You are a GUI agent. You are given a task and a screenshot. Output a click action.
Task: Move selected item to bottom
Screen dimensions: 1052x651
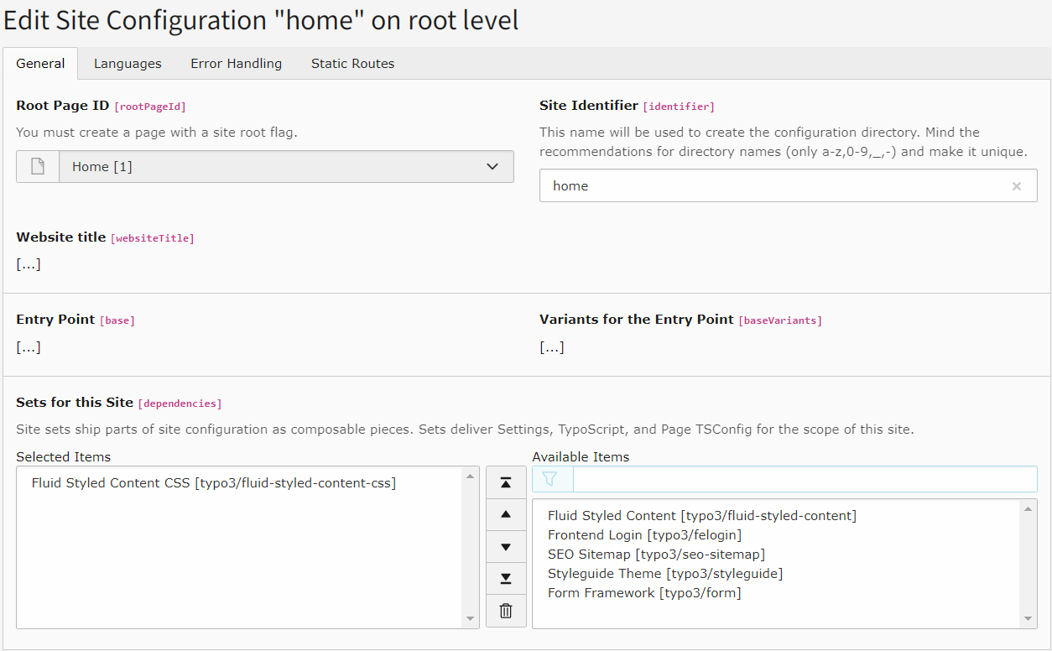coord(506,579)
